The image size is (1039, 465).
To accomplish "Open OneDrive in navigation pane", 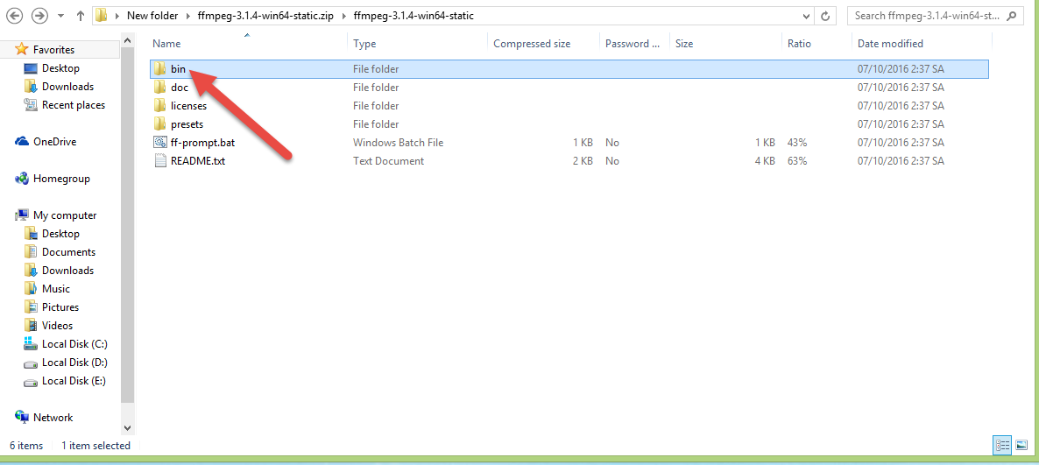I will [54, 142].
